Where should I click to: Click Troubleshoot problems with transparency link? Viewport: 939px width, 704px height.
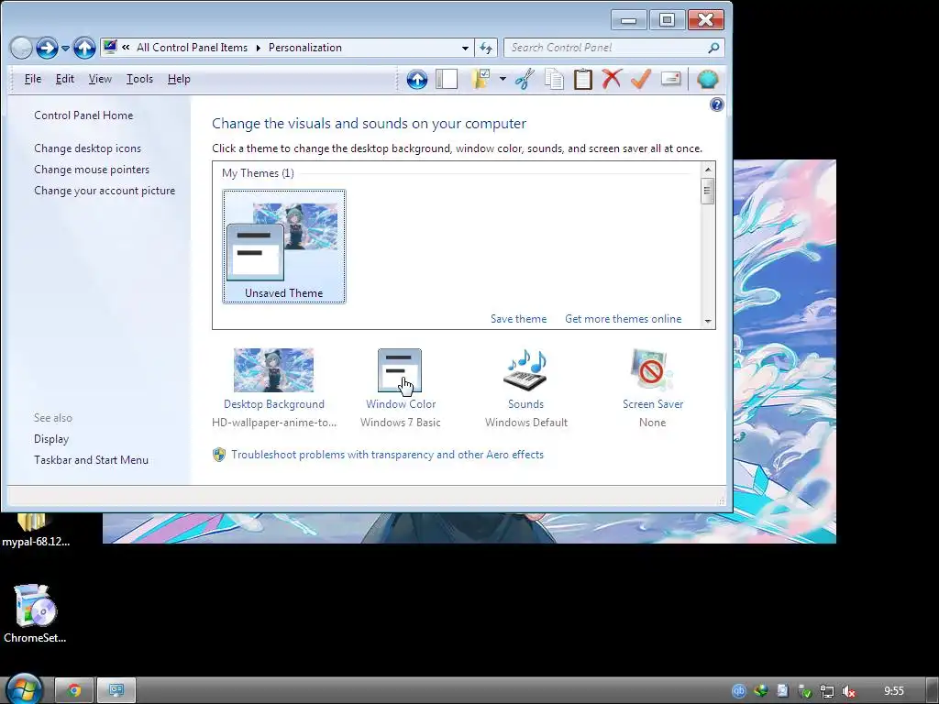tap(387, 455)
